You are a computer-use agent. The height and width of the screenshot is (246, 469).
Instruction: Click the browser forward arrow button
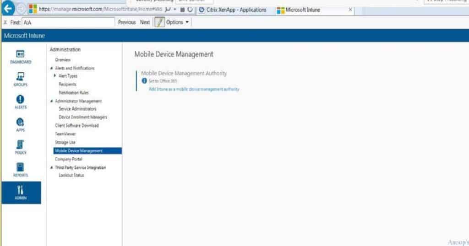tap(21, 9)
